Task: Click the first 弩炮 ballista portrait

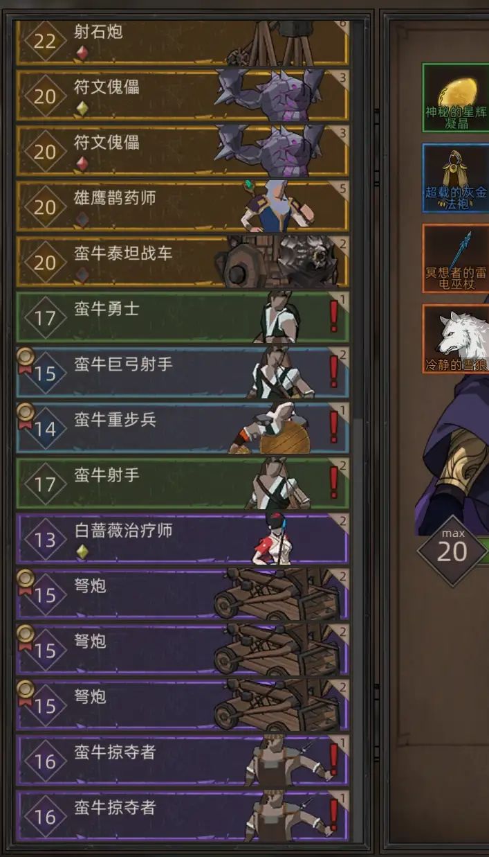Action: pos(277,594)
